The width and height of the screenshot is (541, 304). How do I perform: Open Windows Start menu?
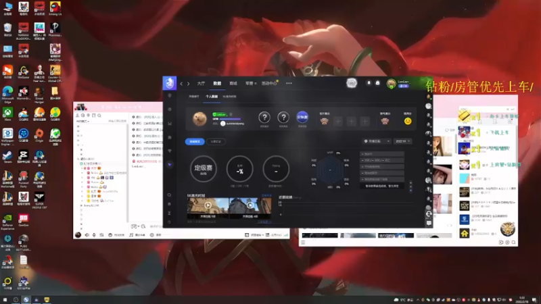[x=5, y=300]
